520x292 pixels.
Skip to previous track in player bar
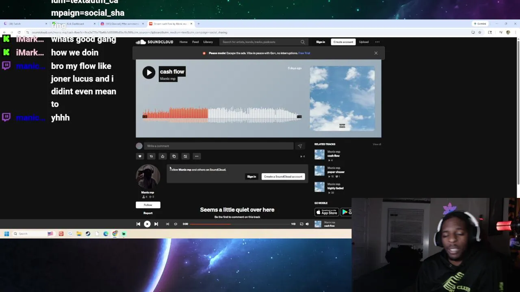click(x=138, y=224)
